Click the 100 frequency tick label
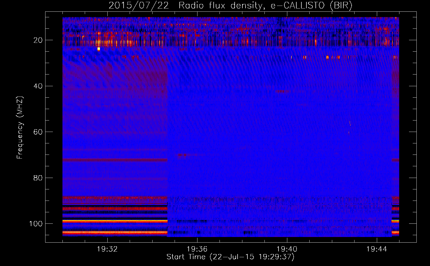430x266 pixels. 36,224
